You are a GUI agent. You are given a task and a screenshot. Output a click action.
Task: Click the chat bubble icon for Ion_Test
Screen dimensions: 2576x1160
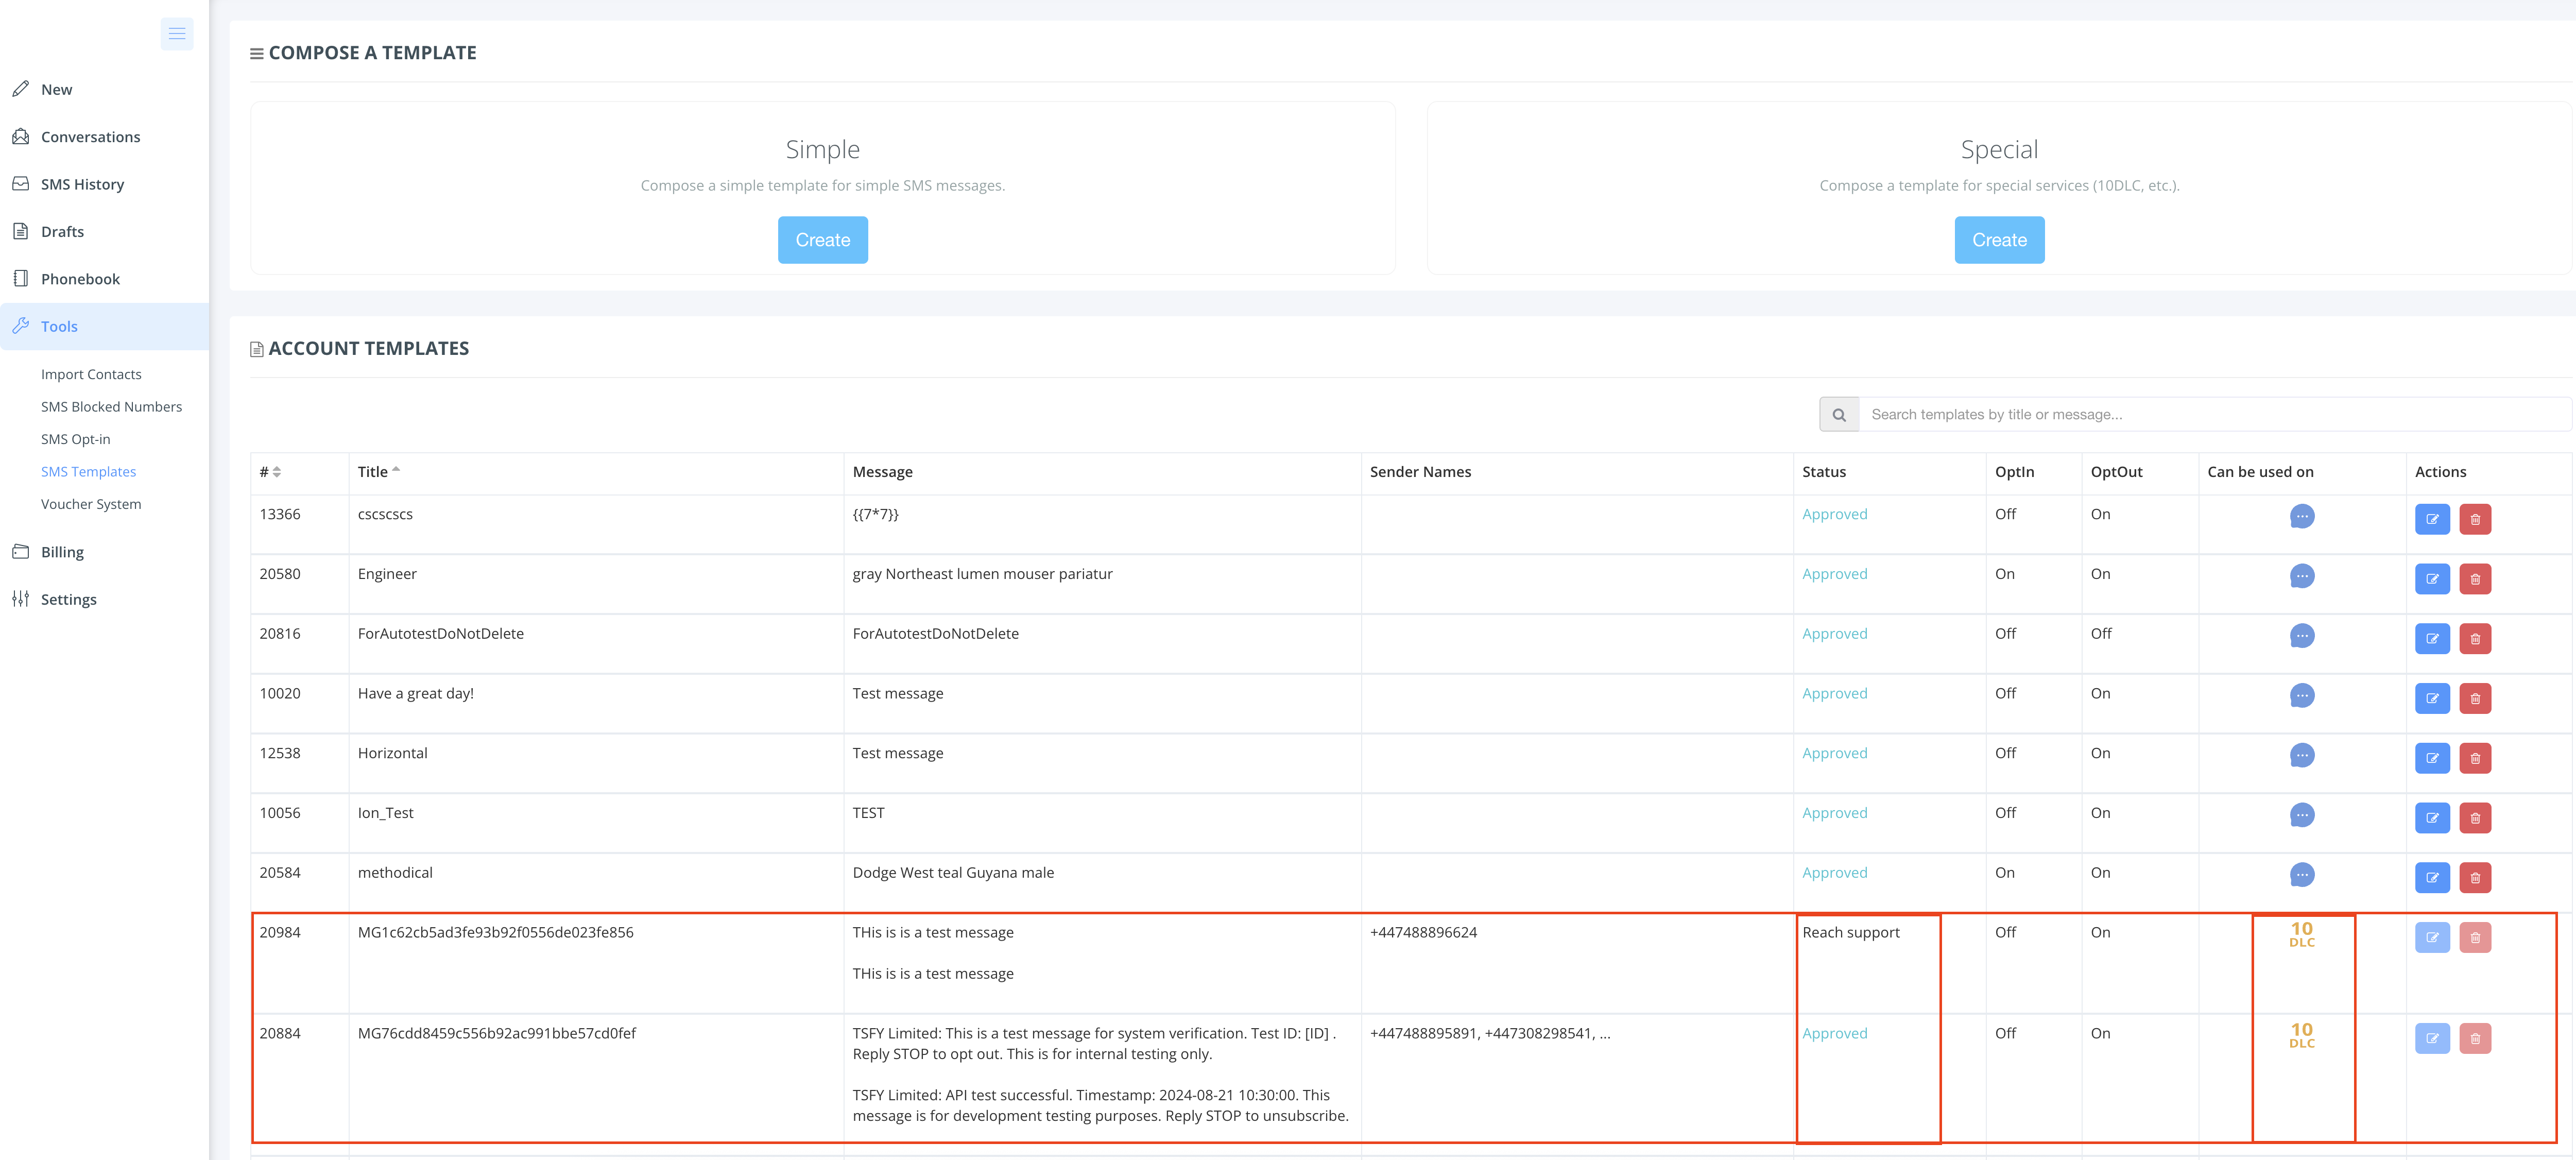pyautogui.click(x=2302, y=815)
